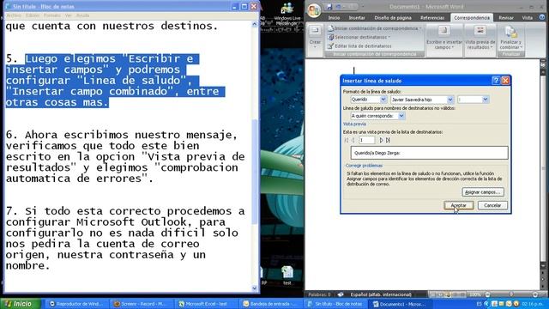The height and width of the screenshot is (309, 549).
Task: Switch to the Diseño de página tab
Action: coord(393,17)
